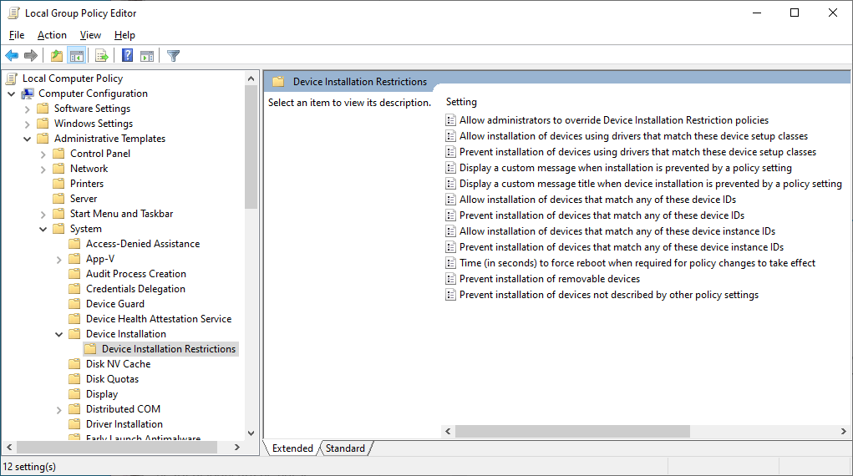Toggle Show/Hide Console Tree toolbar icon
This screenshot has height=476, width=853.
point(77,56)
